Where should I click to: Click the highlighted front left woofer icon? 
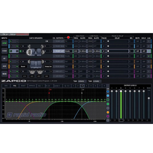pos(29,52)
